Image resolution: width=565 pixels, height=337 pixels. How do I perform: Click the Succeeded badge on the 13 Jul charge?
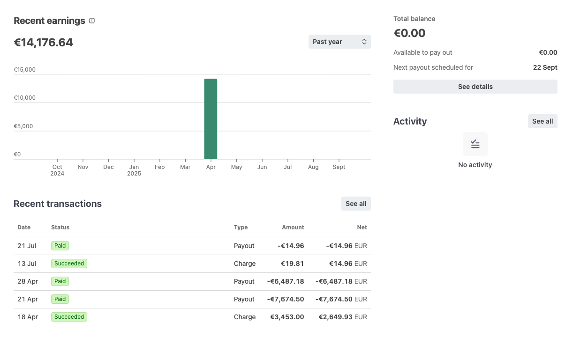(69, 264)
